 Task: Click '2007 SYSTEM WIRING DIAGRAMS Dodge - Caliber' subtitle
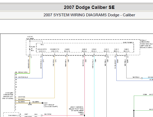pyautogui.click(x=89, y=15)
